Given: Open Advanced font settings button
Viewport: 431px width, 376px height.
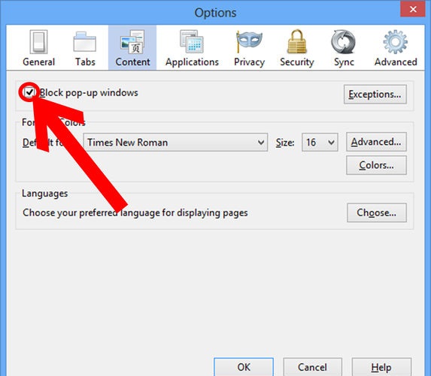Looking at the screenshot, I should 376,142.
